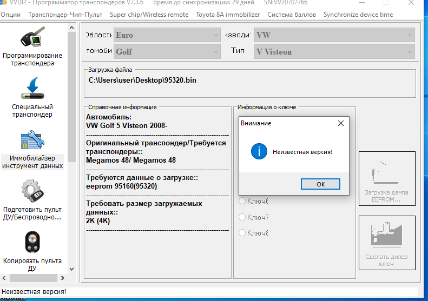Open the Программирование транспондера car key icon
This screenshot has width=428, height=301.
click(32, 38)
